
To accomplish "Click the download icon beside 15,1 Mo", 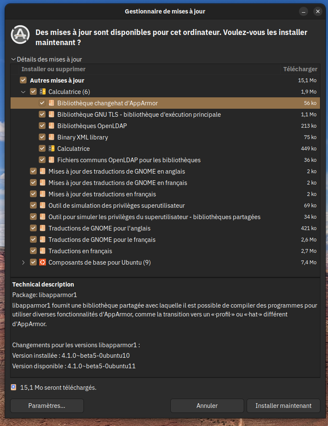I will tap(14, 387).
